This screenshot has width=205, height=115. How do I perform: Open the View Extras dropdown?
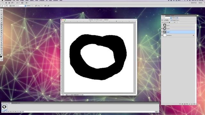coord(13,3)
